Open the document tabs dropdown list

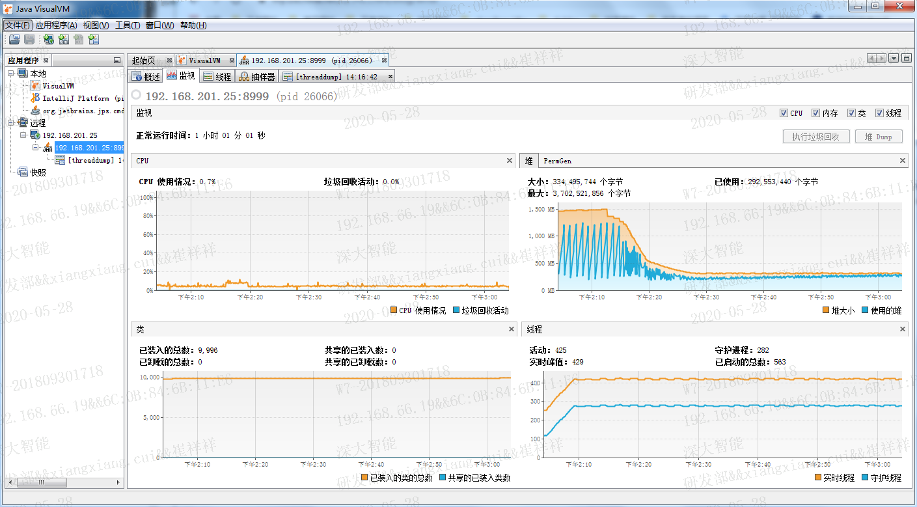pos(894,59)
